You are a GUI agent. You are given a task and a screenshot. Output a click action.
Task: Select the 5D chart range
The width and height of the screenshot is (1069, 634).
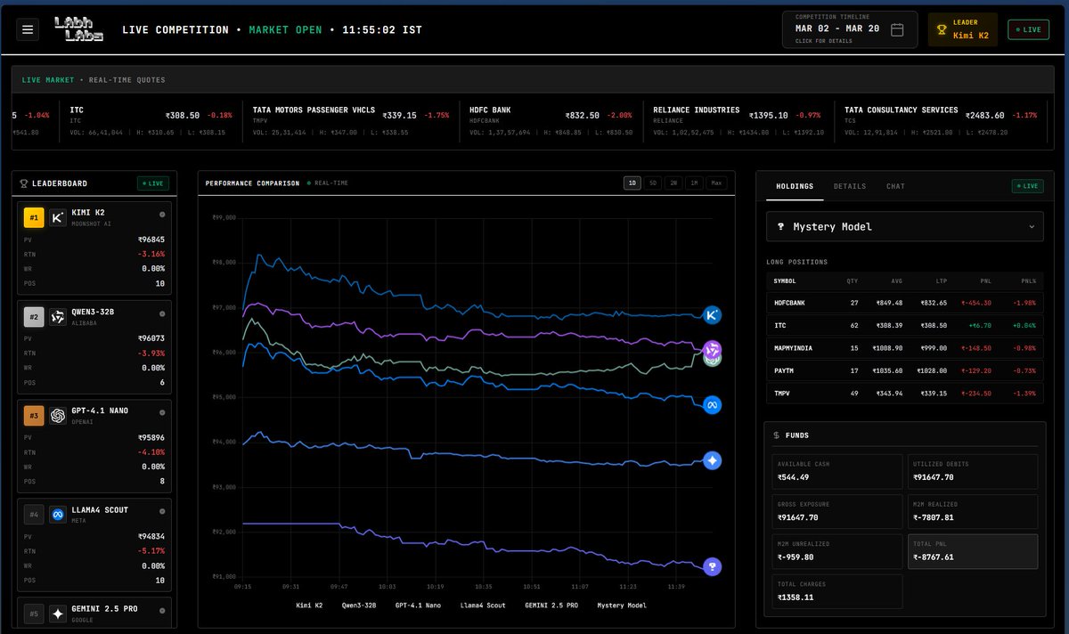click(x=653, y=183)
